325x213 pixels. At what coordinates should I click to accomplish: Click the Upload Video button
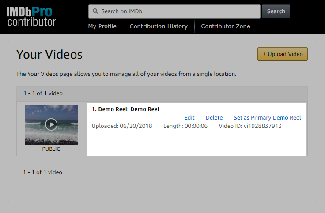click(282, 54)
